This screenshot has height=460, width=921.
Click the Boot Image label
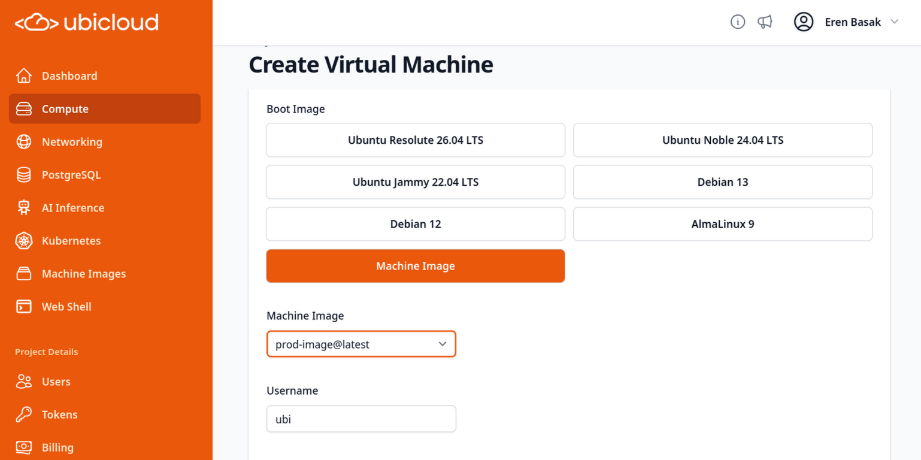296,109
